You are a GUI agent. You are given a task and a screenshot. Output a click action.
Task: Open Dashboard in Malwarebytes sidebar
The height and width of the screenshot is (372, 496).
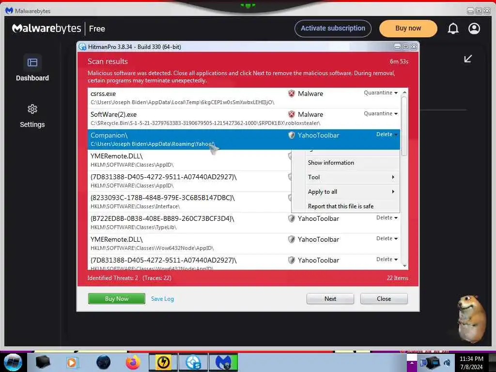pyautogui.click(x=32, y=68)
